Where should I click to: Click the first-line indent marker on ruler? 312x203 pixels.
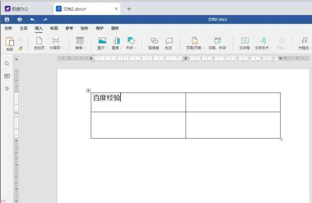[93, 57]
